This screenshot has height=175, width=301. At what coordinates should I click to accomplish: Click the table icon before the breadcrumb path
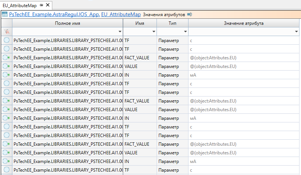5,15
